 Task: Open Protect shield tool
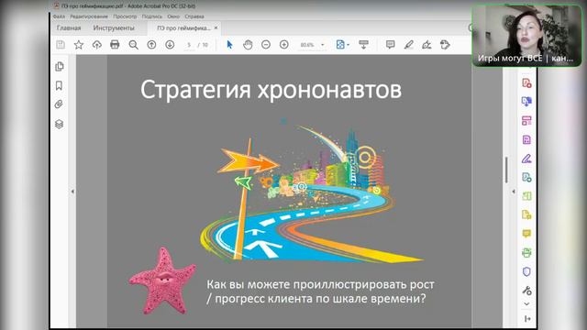pyautogui.click(x=526, y=271)
